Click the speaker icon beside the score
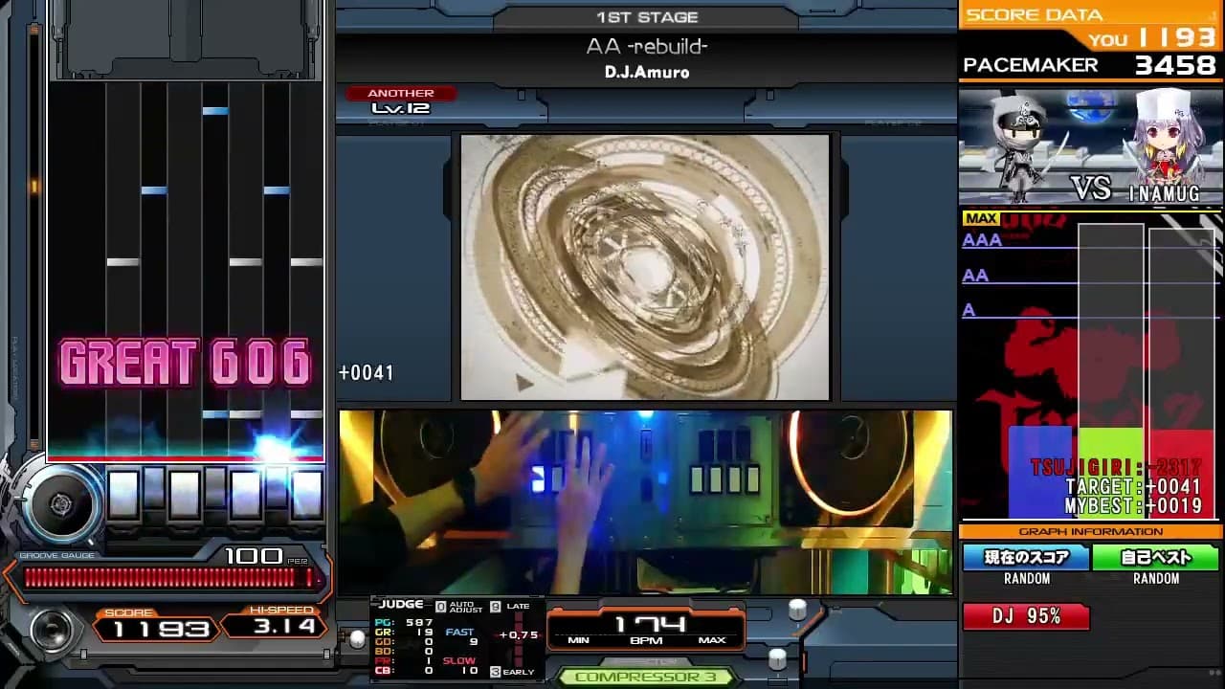The height and width of the screenshot is (689, 1225). tap(51, 629)
